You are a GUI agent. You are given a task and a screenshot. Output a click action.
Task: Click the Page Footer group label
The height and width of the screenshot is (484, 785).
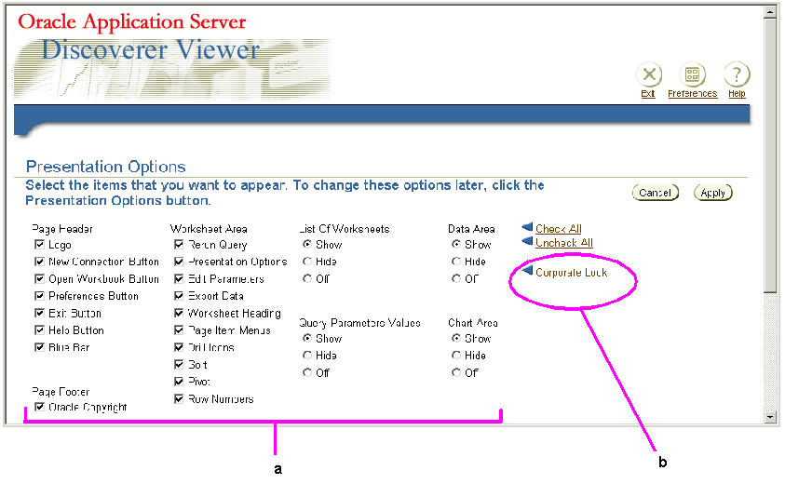click(61, 392)
